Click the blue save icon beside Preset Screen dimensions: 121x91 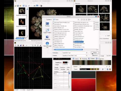(x=108, y=69)
